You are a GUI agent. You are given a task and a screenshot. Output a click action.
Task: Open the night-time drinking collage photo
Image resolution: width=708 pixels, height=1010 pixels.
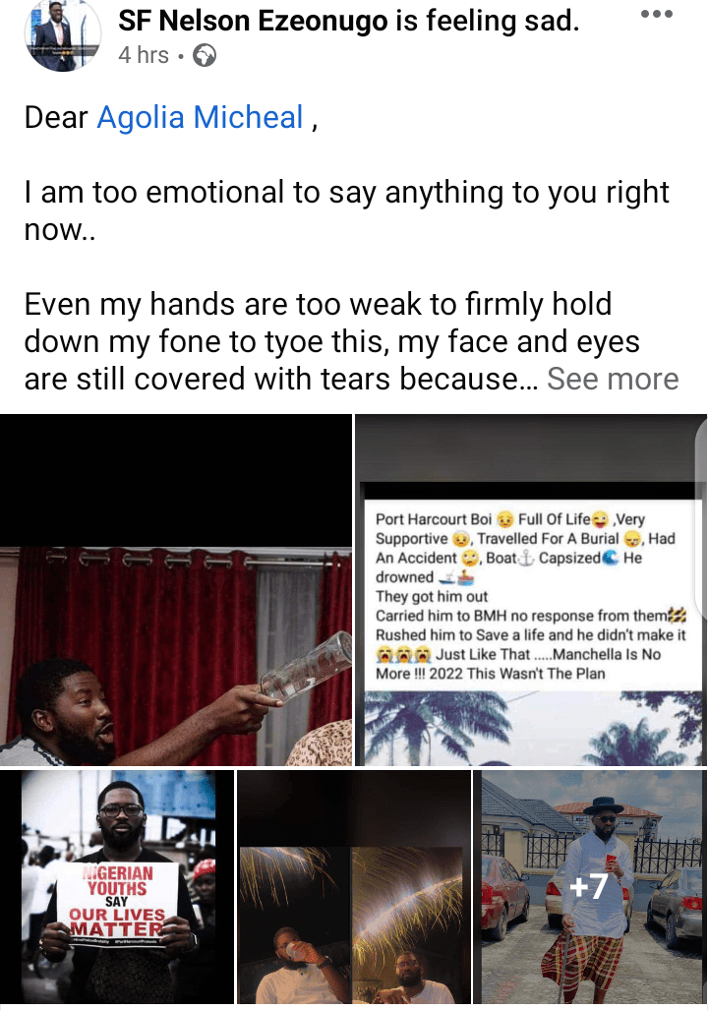pyautogui.click(x=353, y=886)
